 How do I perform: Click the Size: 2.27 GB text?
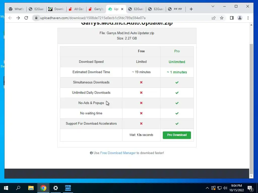[127, 38]
